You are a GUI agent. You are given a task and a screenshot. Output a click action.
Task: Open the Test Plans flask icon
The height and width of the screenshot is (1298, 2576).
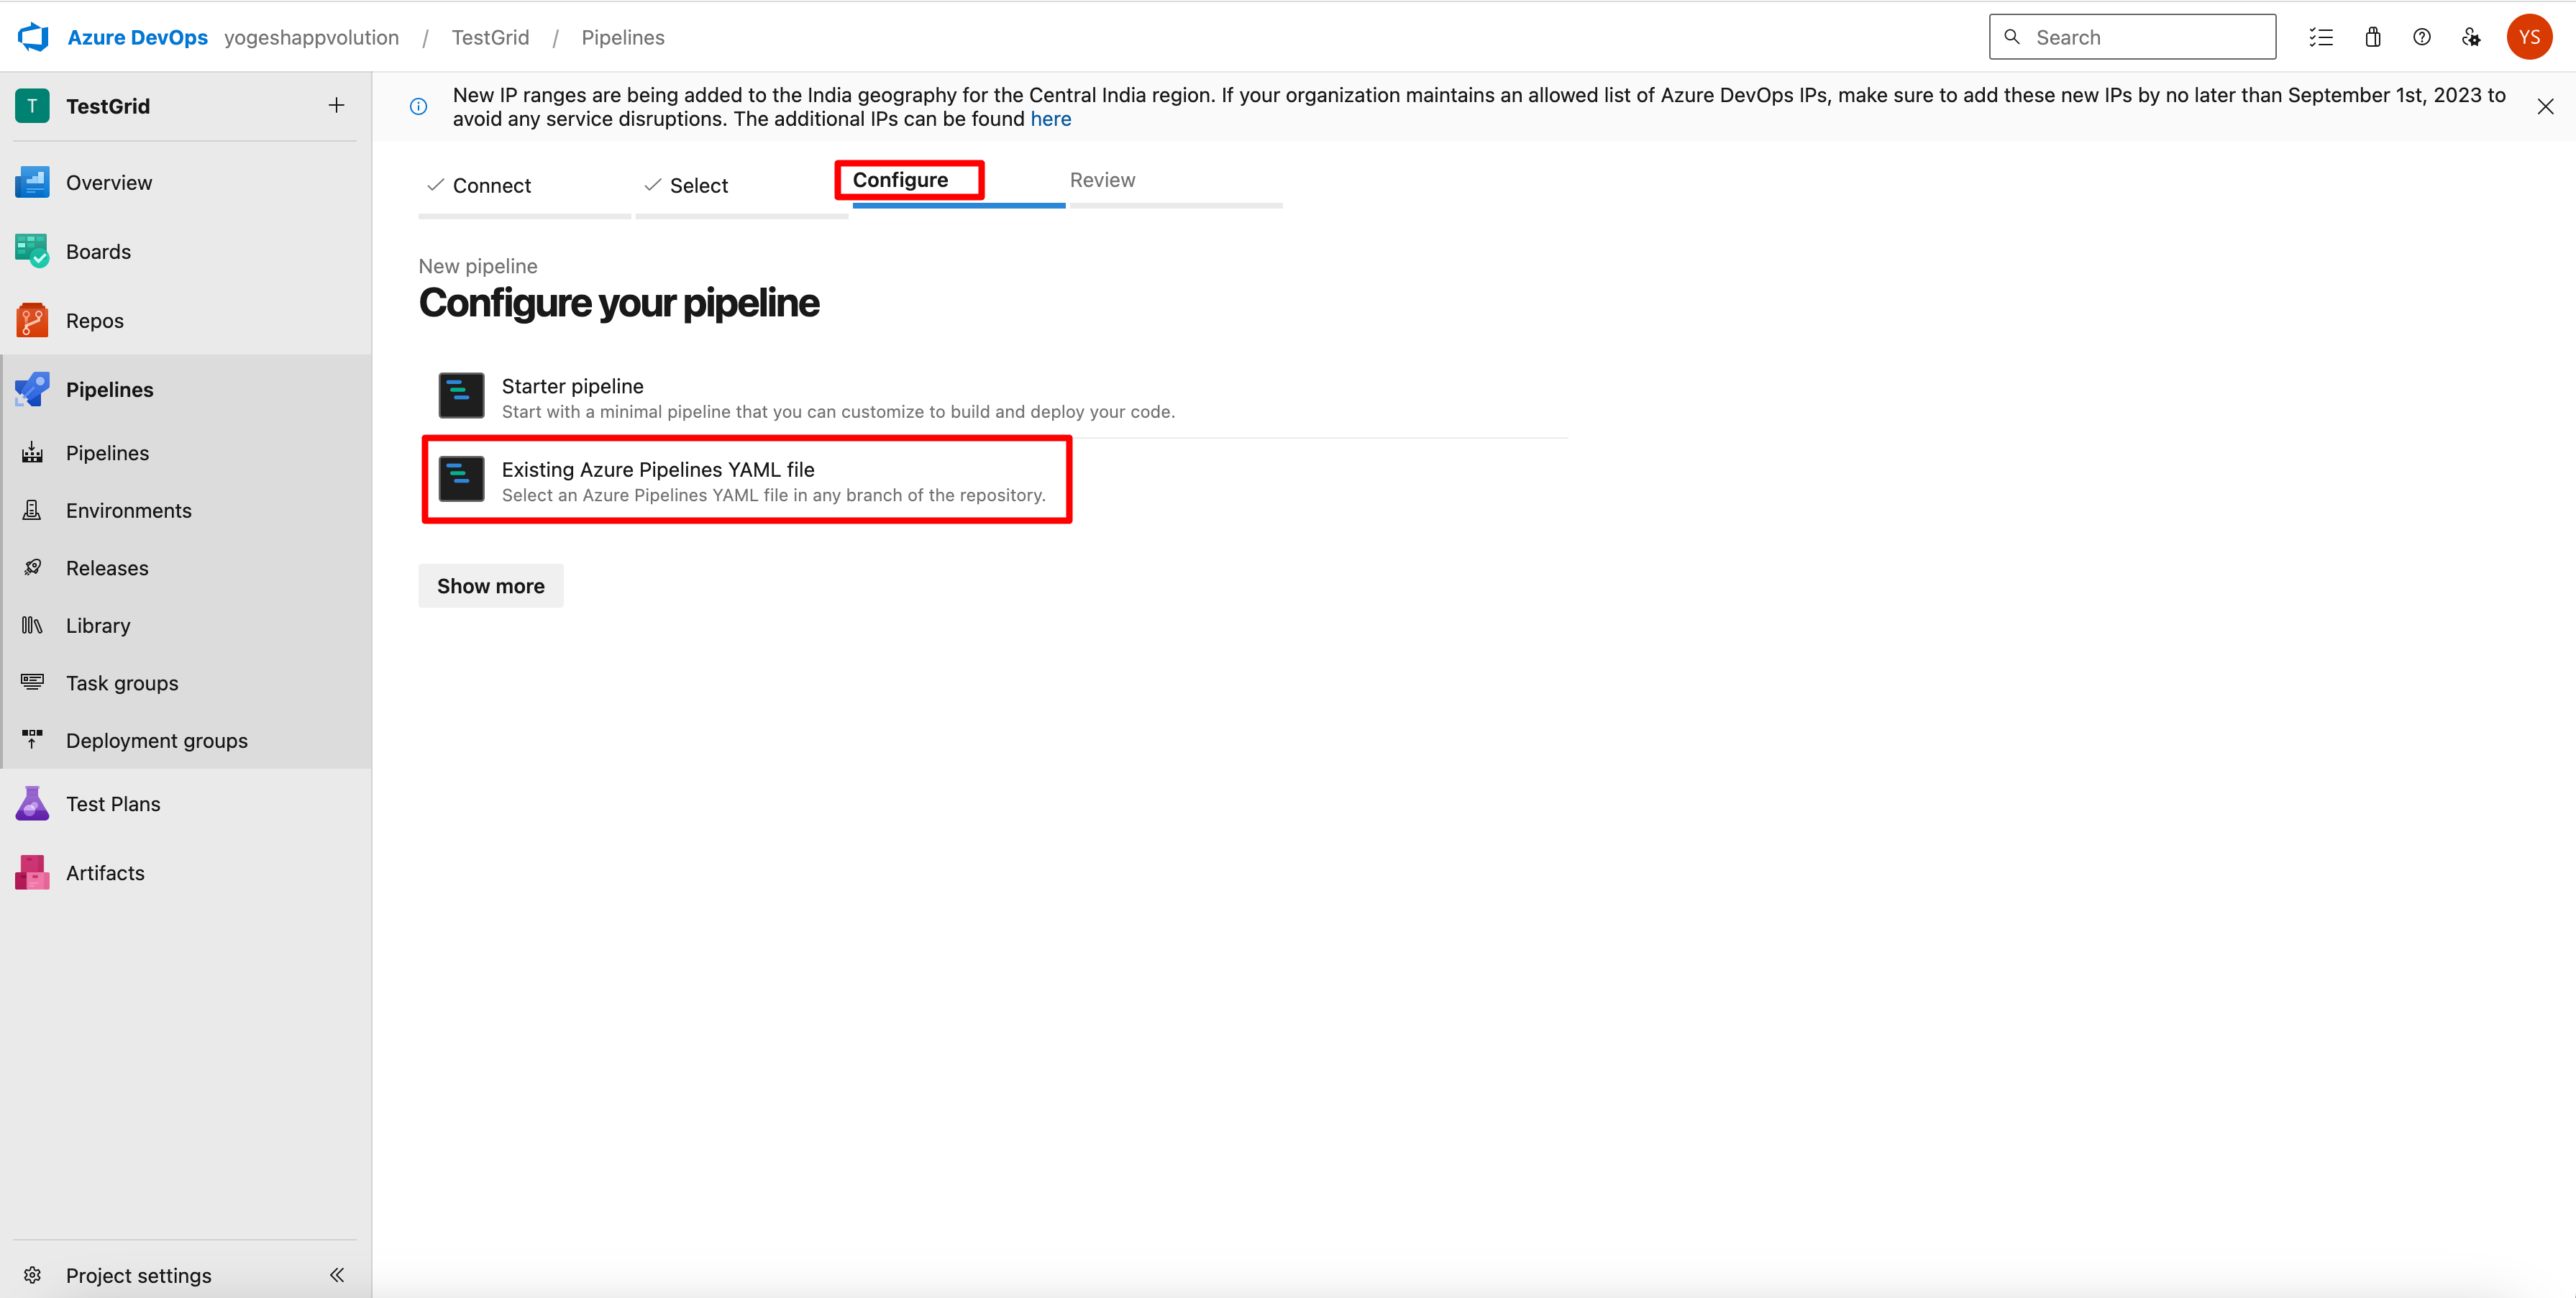tap(32, 804)
